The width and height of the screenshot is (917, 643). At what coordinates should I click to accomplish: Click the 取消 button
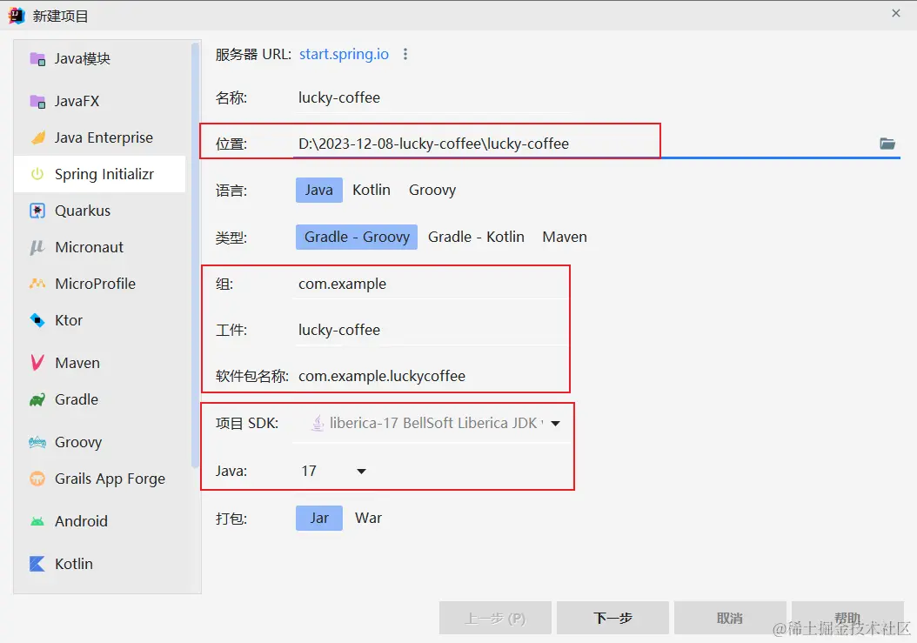point(730,618)
